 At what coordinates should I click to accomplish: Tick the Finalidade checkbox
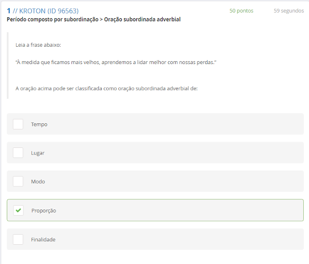coord(18,239)
